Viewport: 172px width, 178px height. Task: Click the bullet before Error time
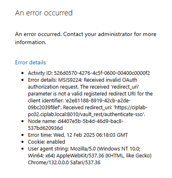(x=23, y=135)
